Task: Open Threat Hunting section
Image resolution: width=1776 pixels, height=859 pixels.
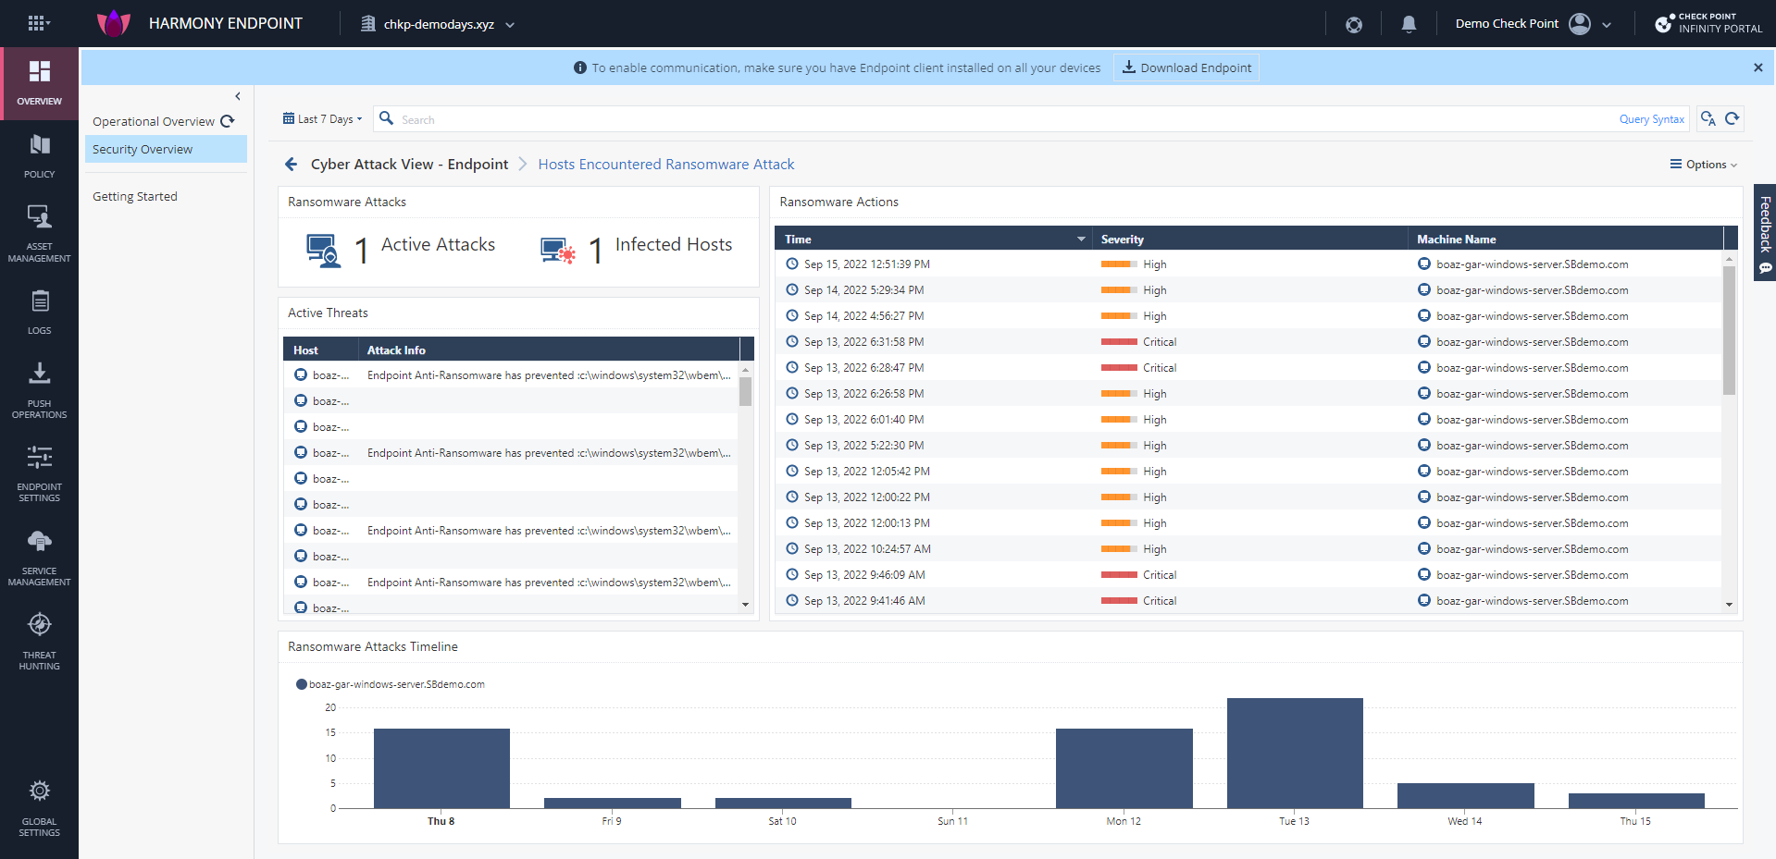Action: [x=39, y=641]
